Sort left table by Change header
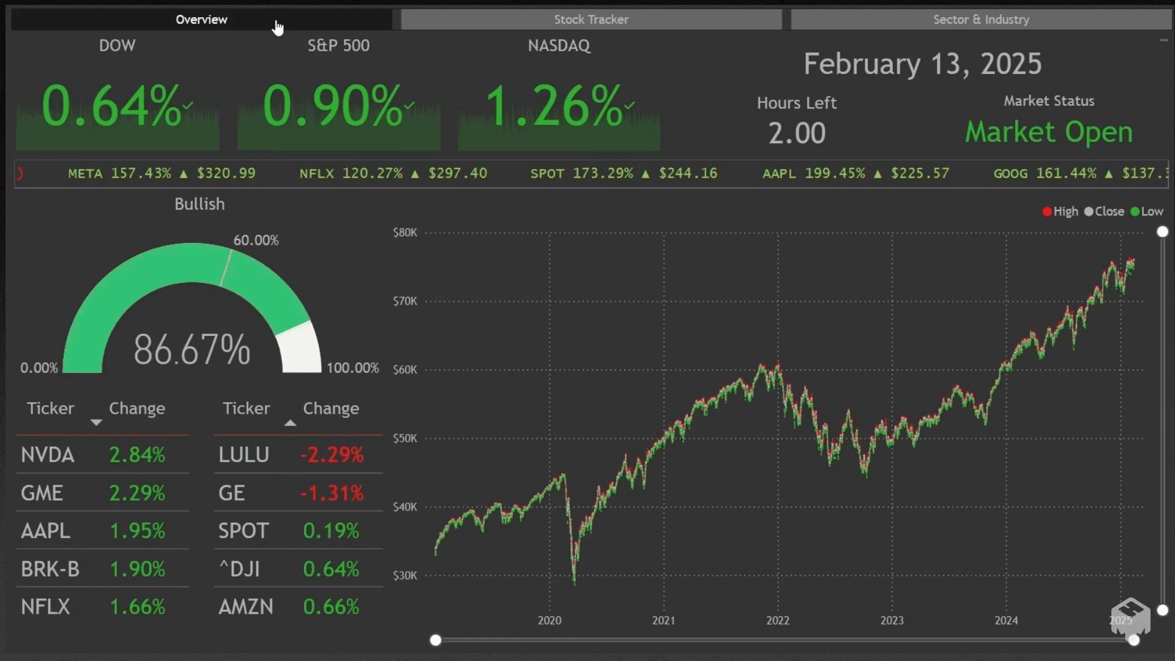 point(136,408)
